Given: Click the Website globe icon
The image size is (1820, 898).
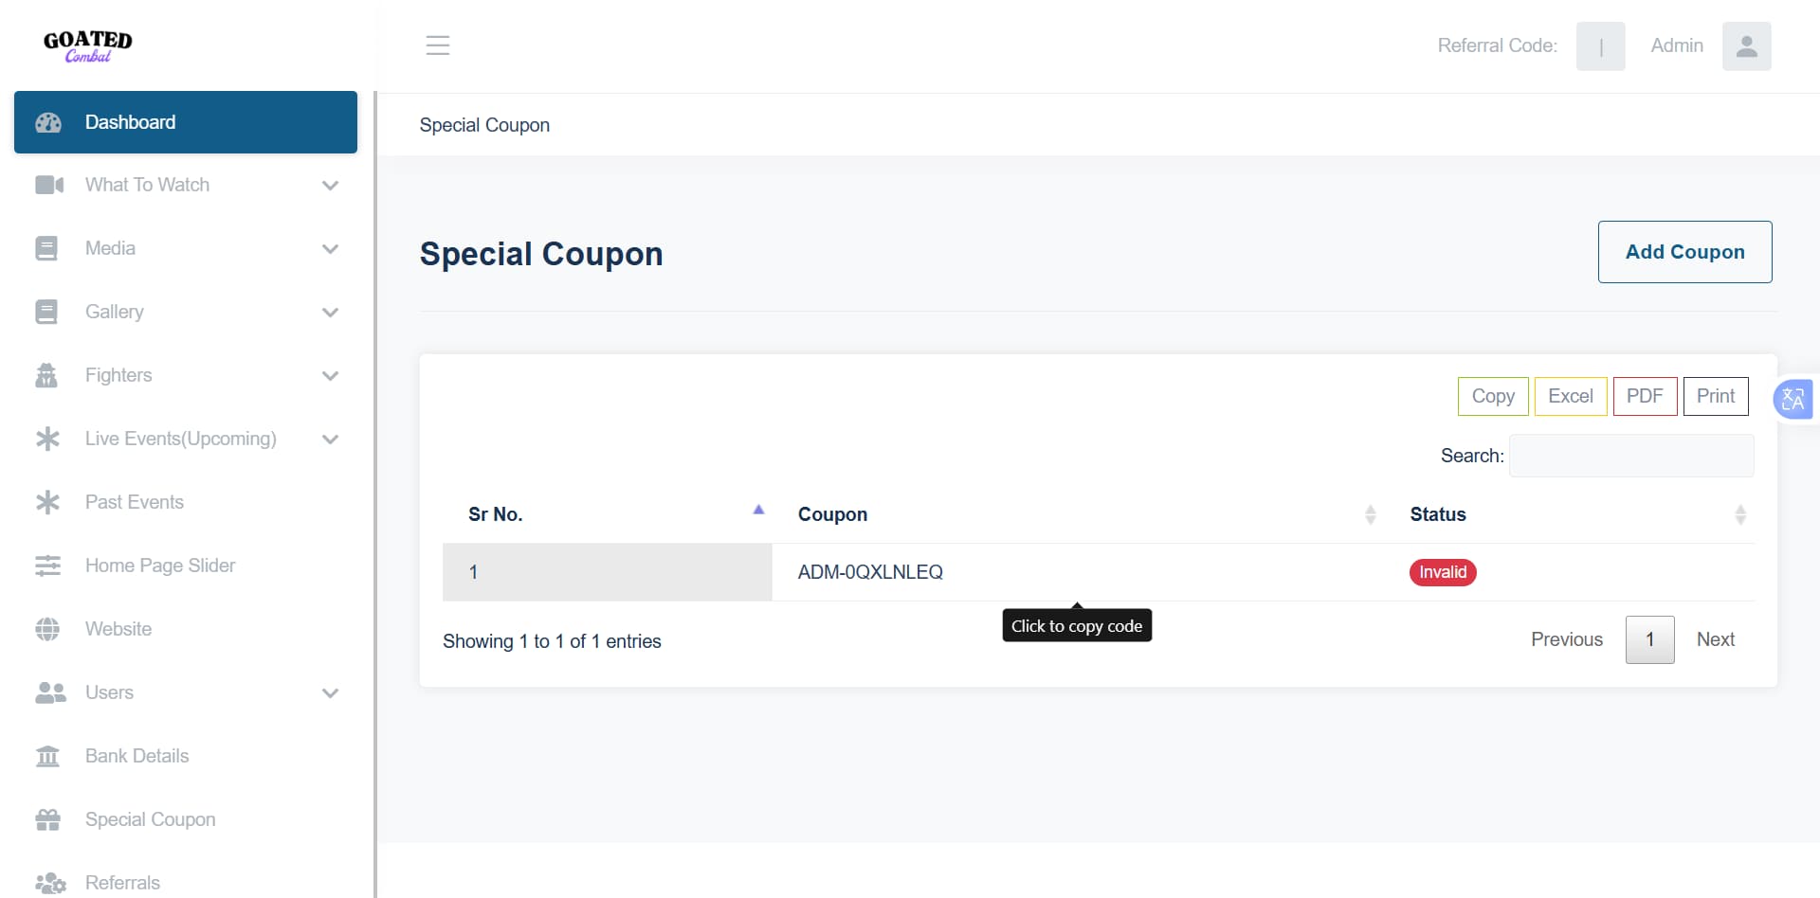Looking at the screenshot, I should (x=47, y=629).
